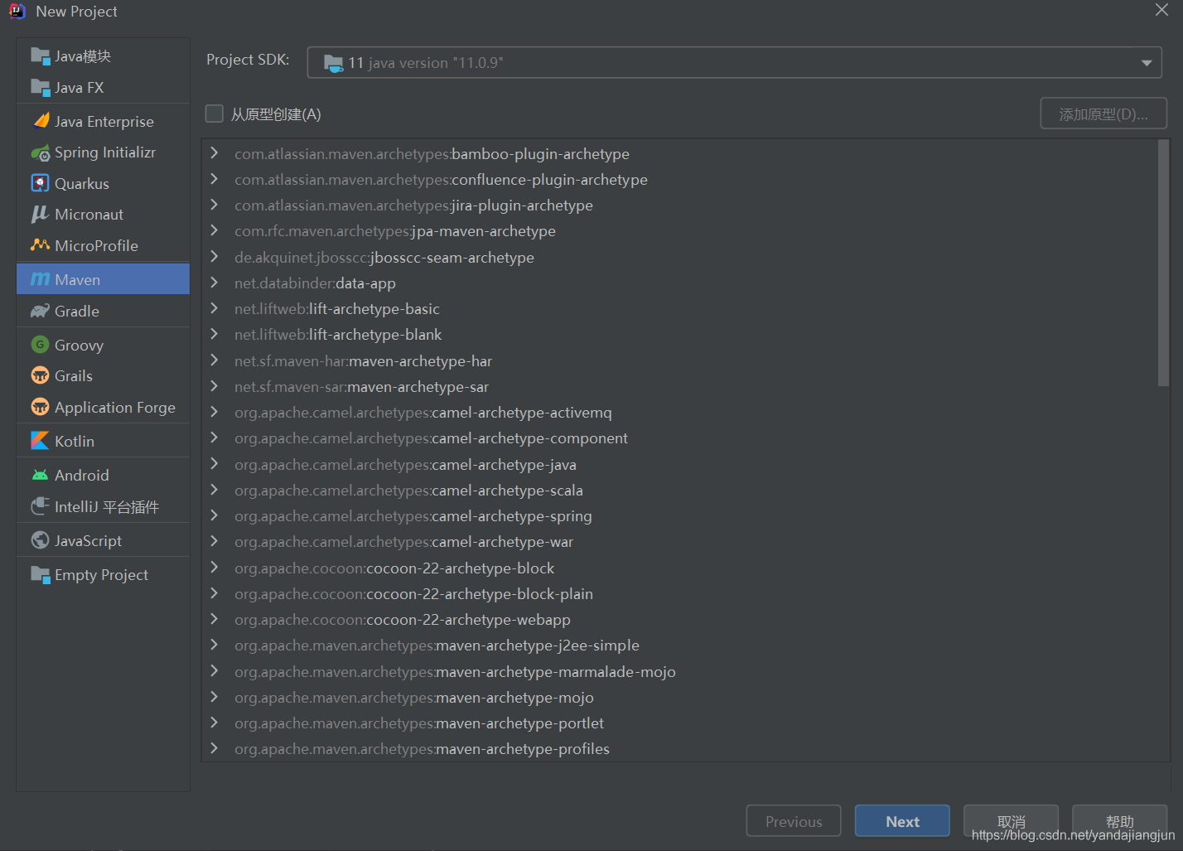Screen dimensions: 1183x851
Task: Click the Micronaut icon
Action: [40, 214]
